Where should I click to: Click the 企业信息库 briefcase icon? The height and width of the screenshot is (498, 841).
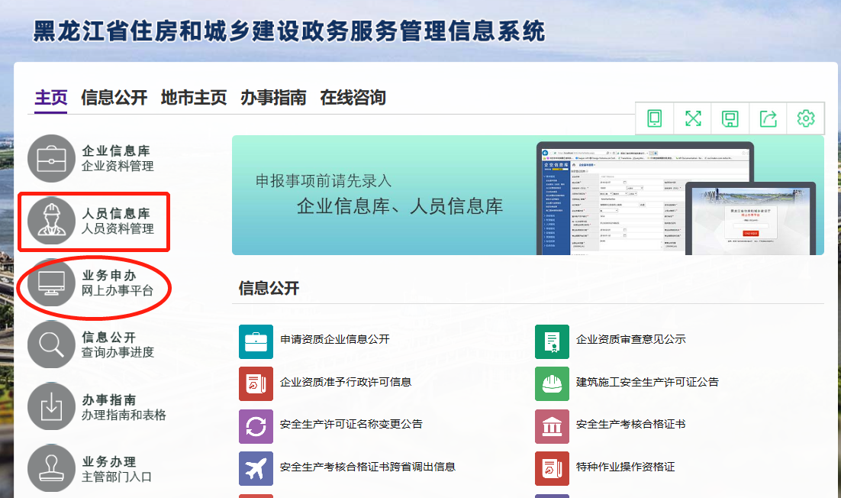52,159
